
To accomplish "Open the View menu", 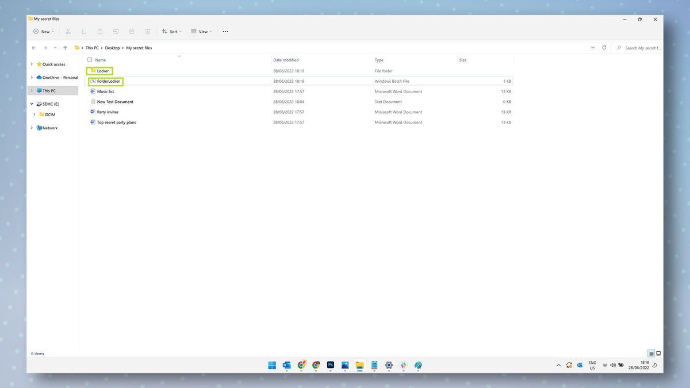I will 201,31.
